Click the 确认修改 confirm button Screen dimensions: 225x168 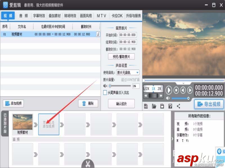tap(121, 104)
